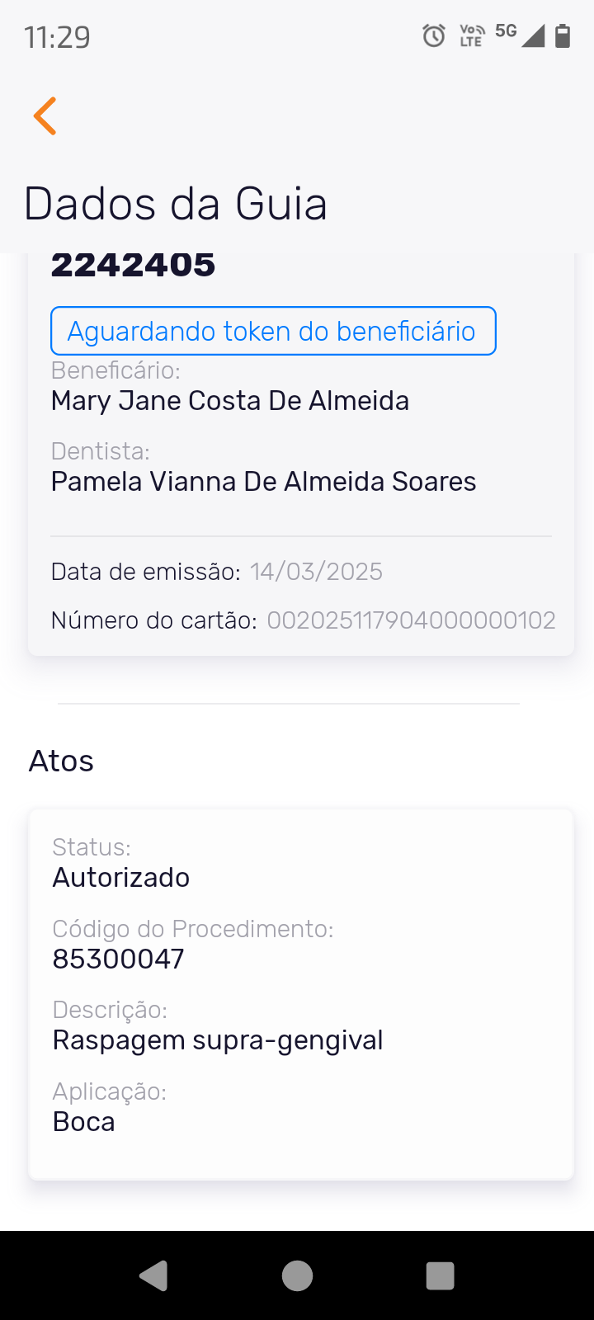The image size is (594, 1320).
Task: Tap the VoLTE status icon
Action: pyautogui.click(x=471, y=35)
